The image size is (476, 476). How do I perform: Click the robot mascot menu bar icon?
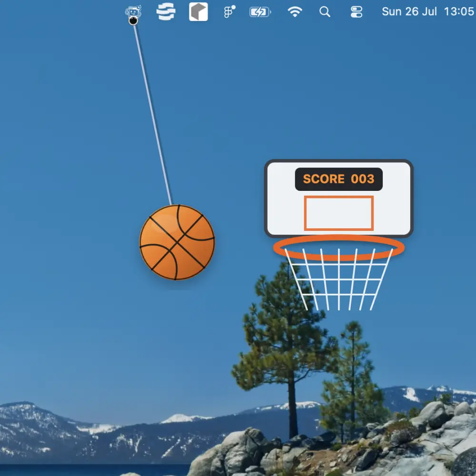click(x=133, y=11)
